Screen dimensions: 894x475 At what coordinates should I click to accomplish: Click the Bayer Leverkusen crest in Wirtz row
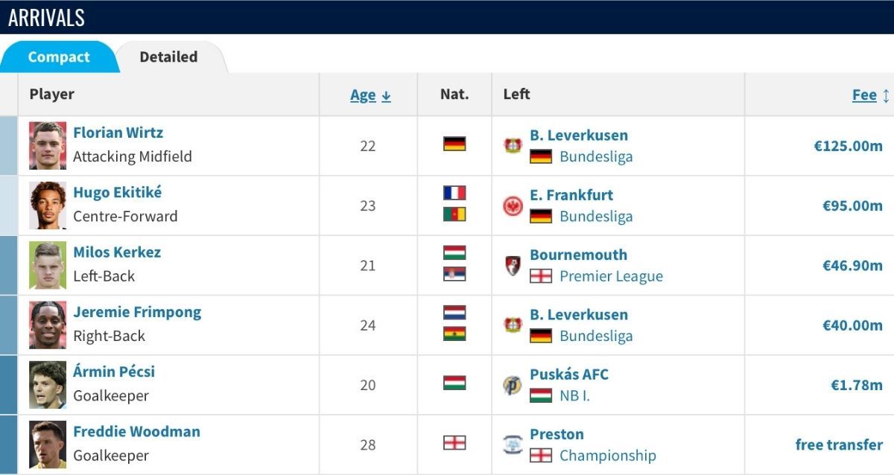513,146
